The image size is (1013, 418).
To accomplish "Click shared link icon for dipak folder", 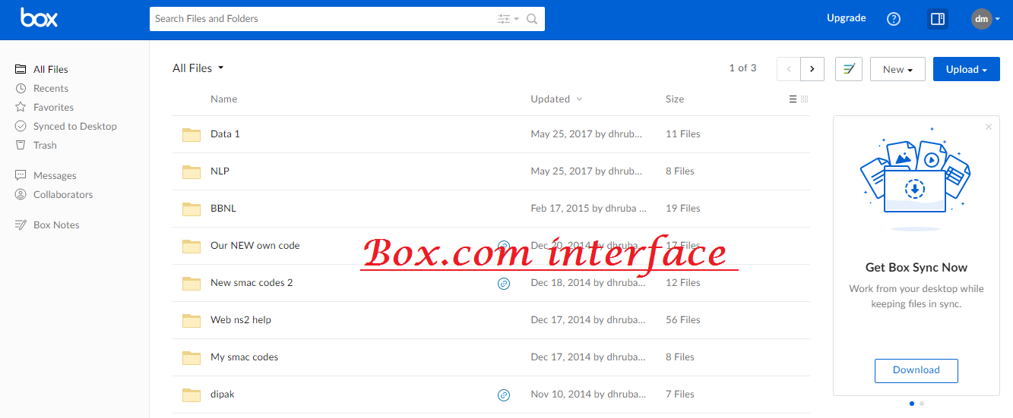I will pos(504,394).
